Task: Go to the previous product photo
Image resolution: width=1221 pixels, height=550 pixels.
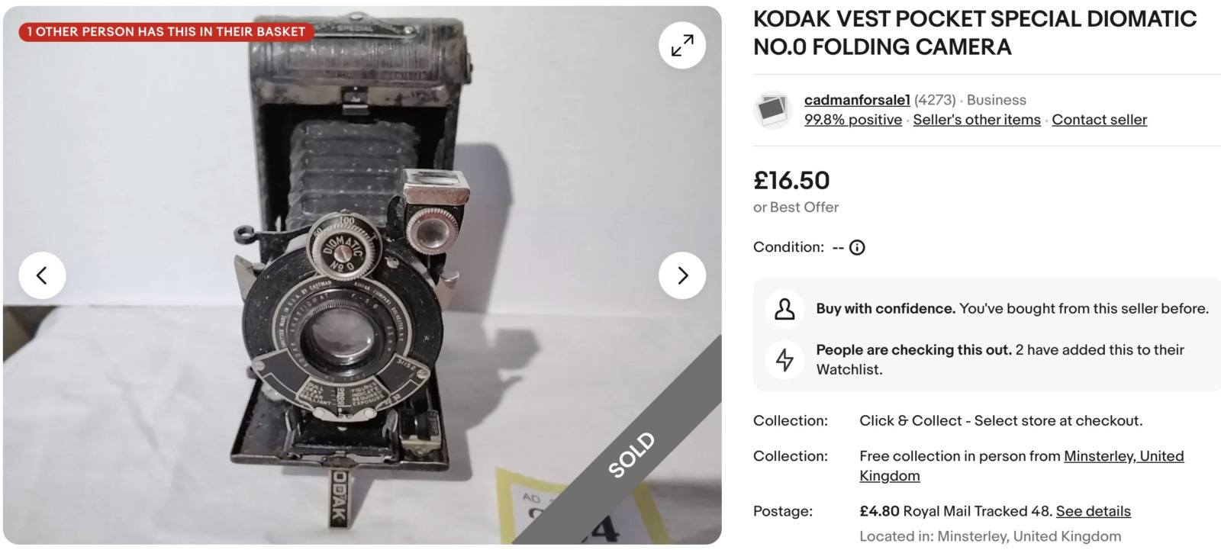Action: point(42,275)
